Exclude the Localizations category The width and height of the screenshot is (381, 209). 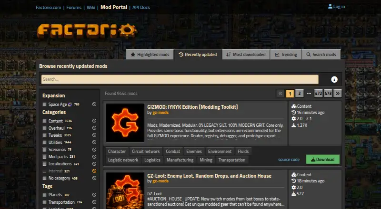(94, 164)
